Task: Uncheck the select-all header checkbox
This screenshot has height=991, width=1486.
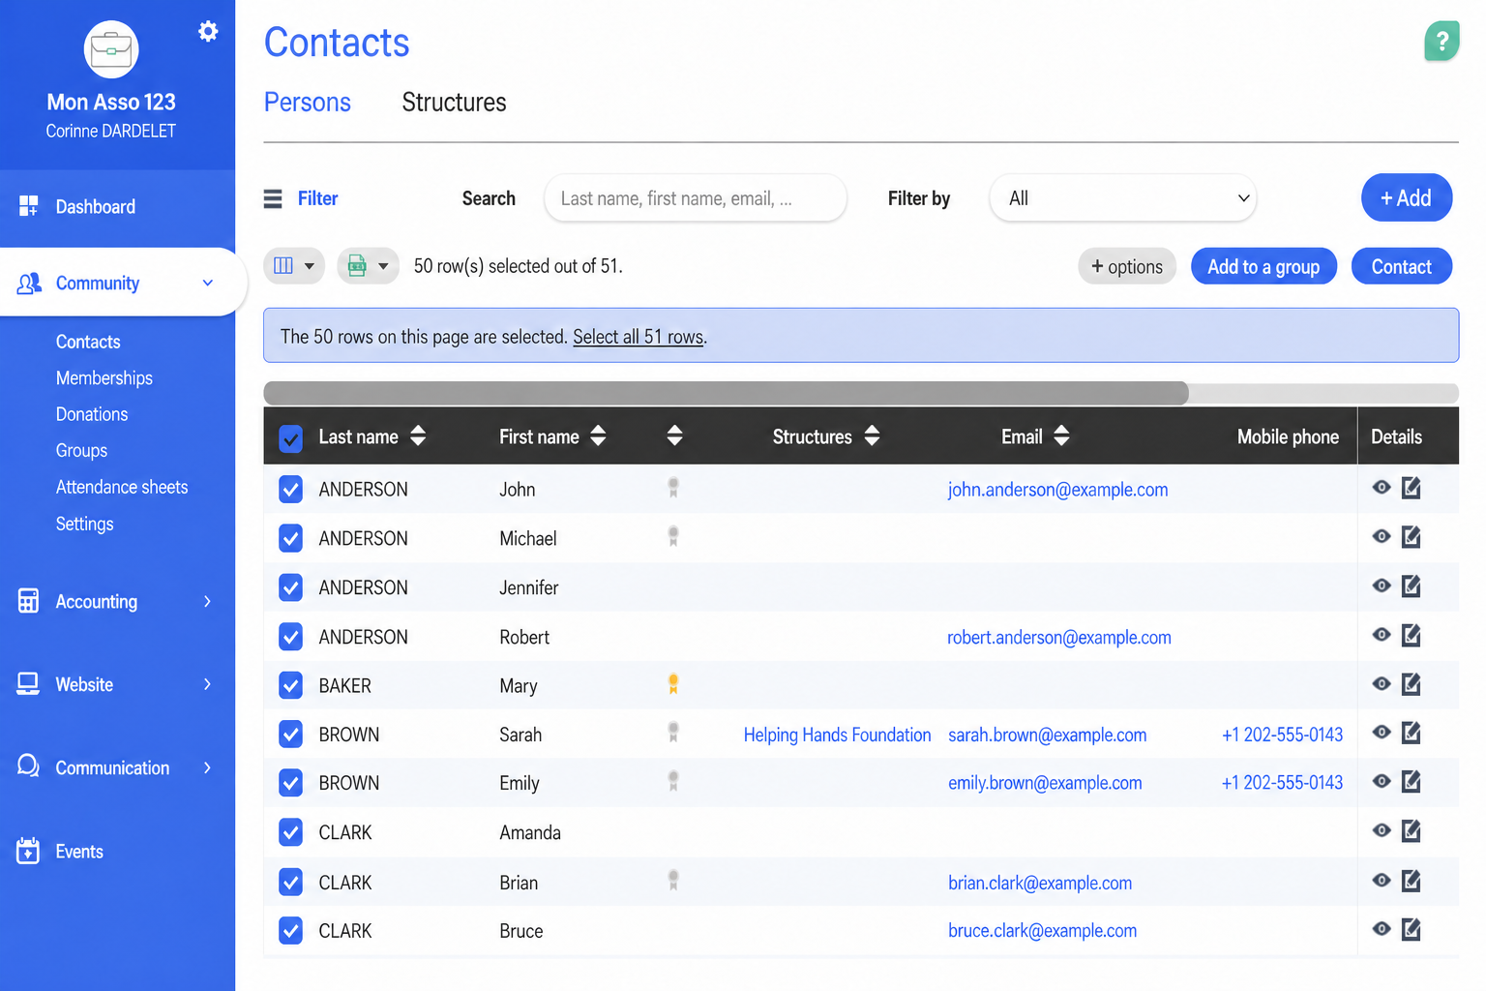Action: coord(290,438)
